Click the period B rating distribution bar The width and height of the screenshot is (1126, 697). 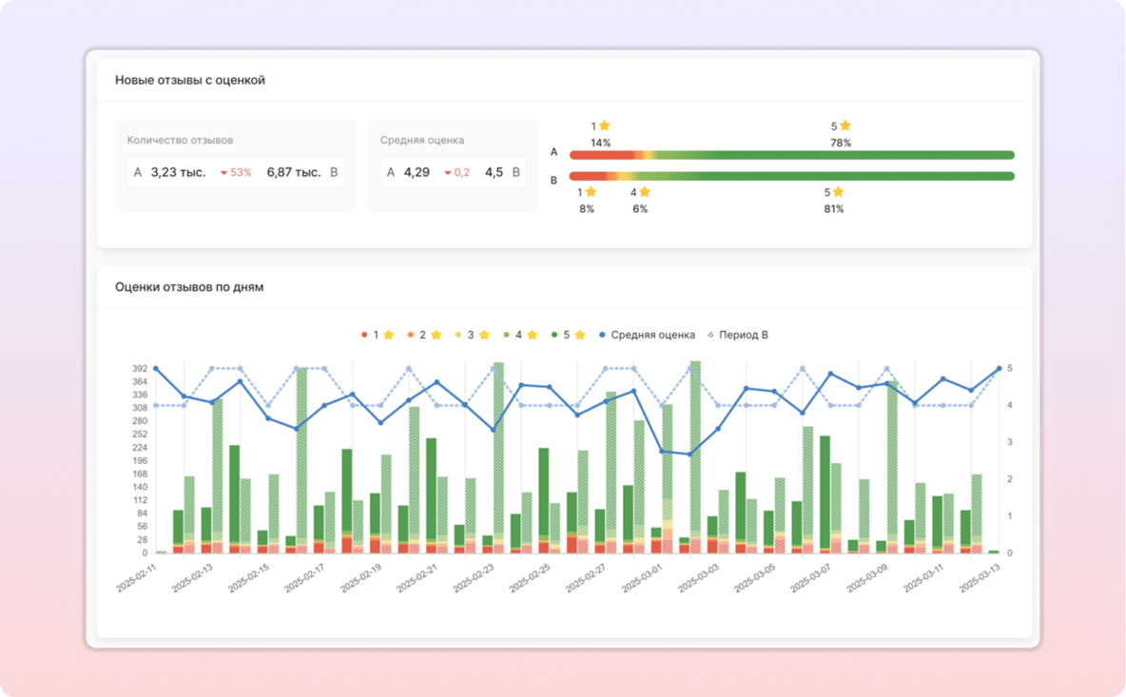[x=791, y=176]
